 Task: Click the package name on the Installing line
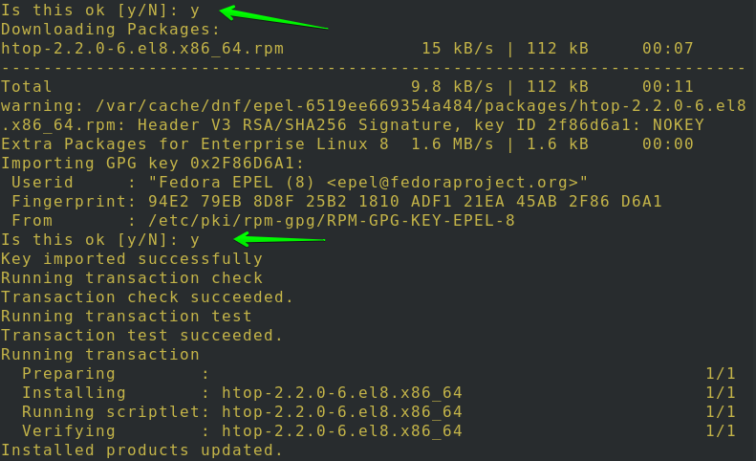342,392
